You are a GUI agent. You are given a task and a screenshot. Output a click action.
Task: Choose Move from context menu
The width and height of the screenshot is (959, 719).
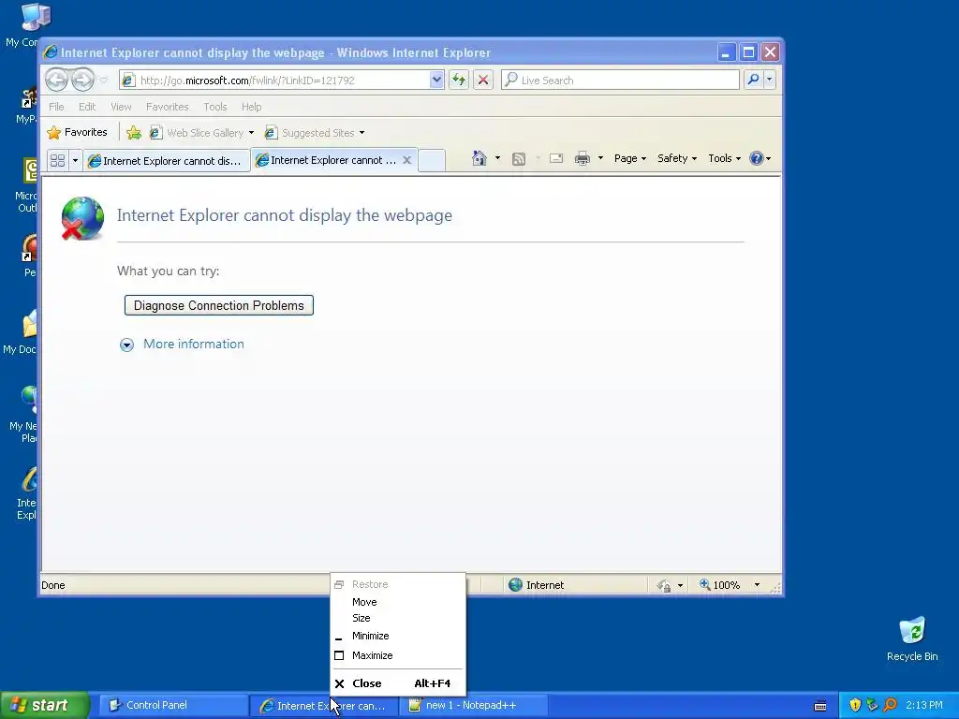pyautogui.click(x=397, y=602)
